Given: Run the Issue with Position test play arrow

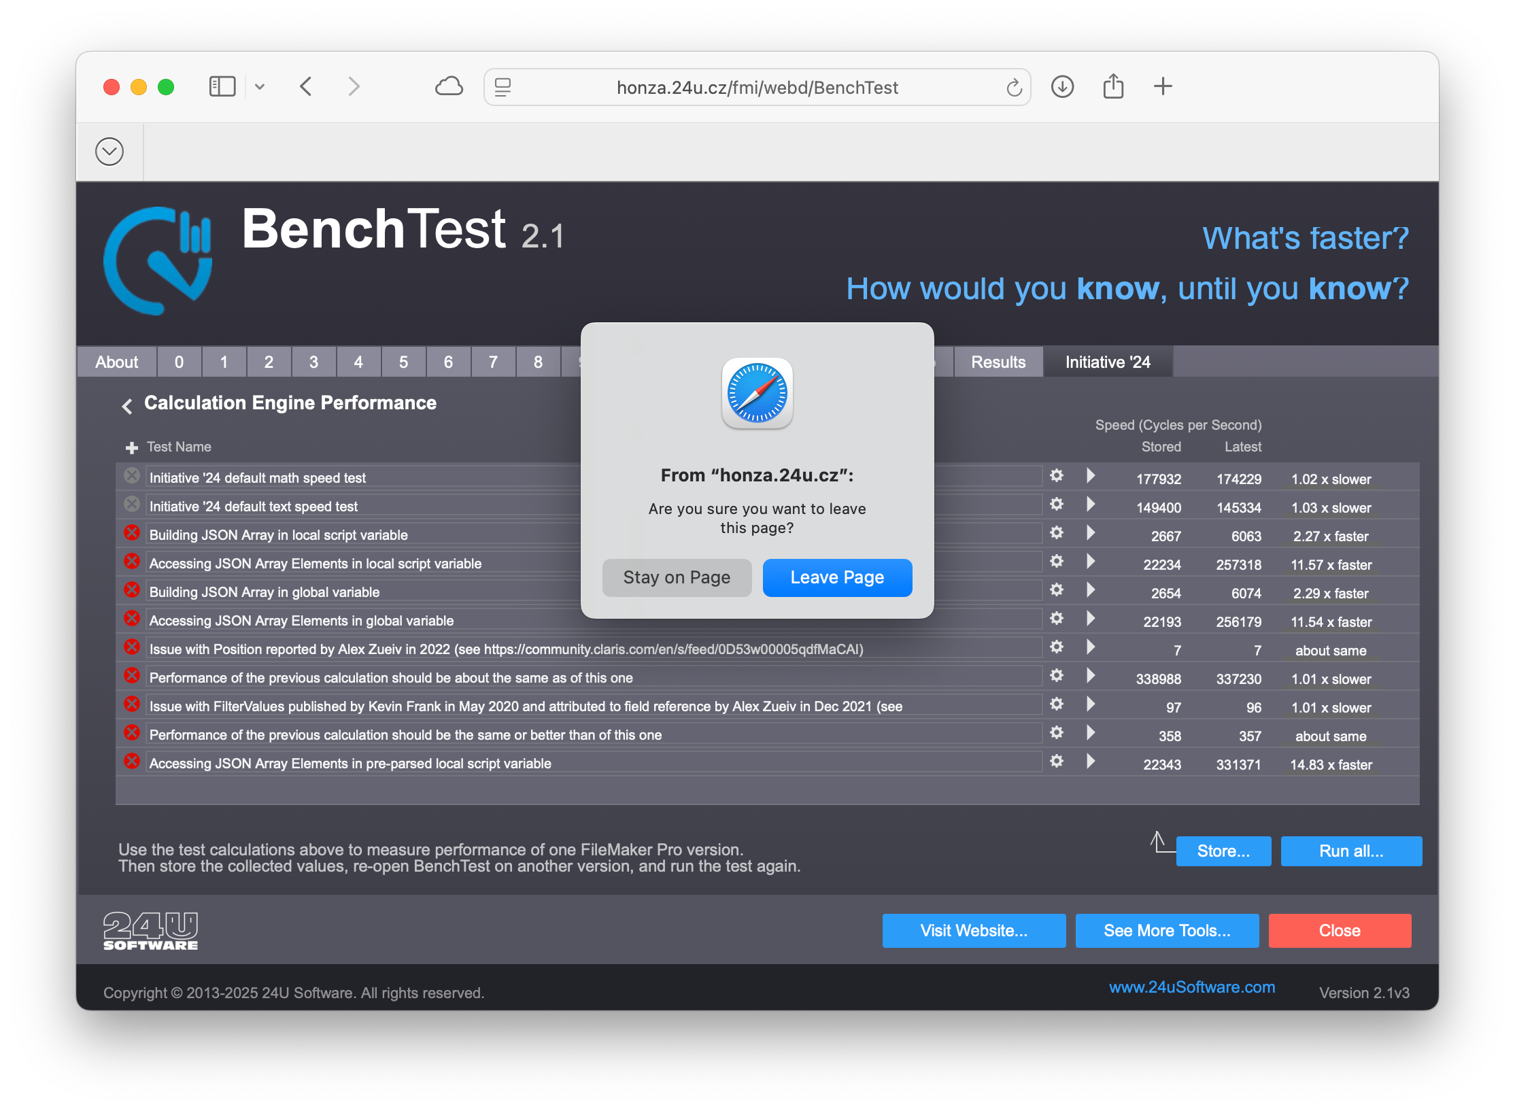Looking at the screenshot, I should point(1091,647).
